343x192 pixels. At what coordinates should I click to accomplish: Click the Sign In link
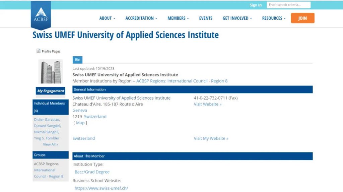tap(256, 5)
